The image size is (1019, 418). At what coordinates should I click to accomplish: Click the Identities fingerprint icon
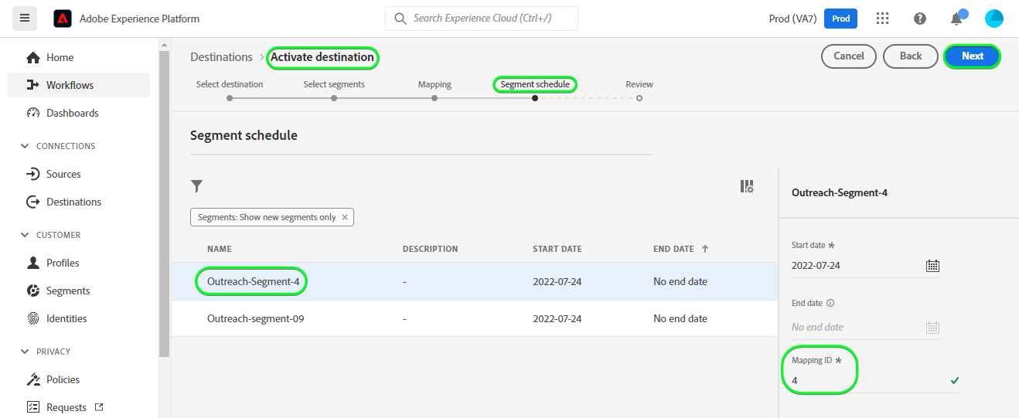coord(32,318)
